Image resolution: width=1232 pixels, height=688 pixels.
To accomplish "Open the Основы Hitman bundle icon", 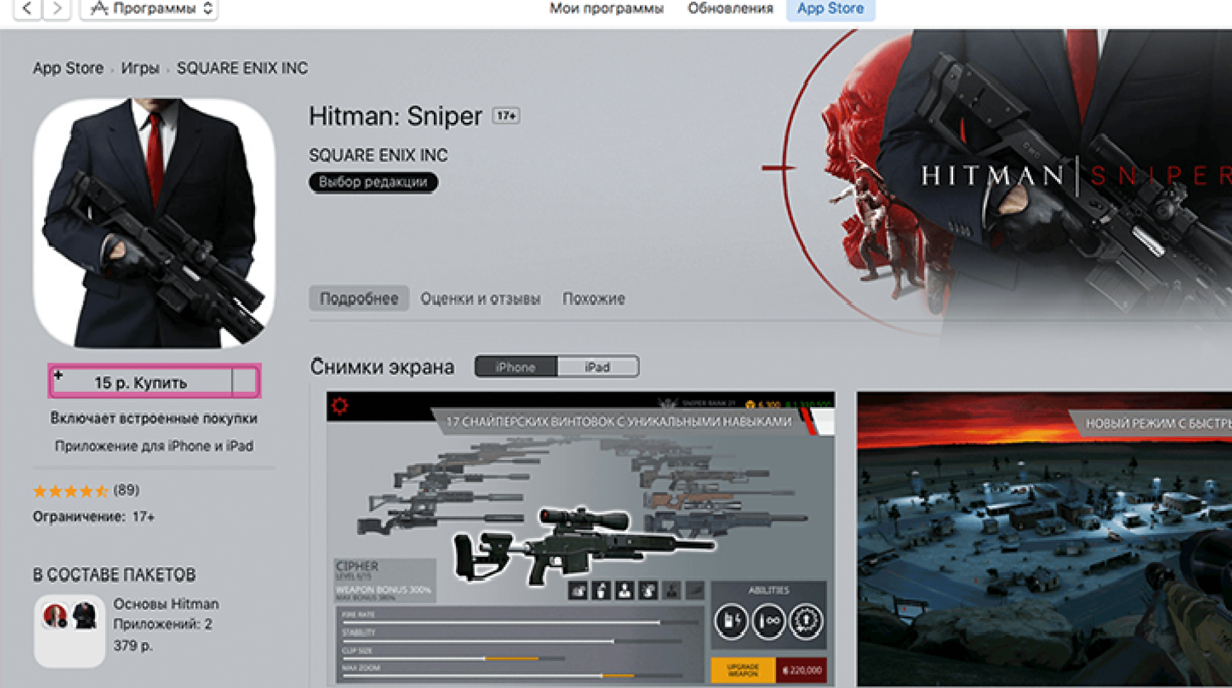I will coord(69,630).
